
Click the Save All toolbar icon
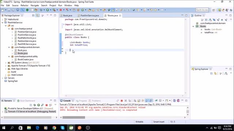[13, 10]
